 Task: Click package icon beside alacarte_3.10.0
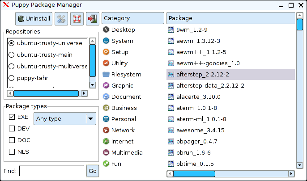(171, 97)
